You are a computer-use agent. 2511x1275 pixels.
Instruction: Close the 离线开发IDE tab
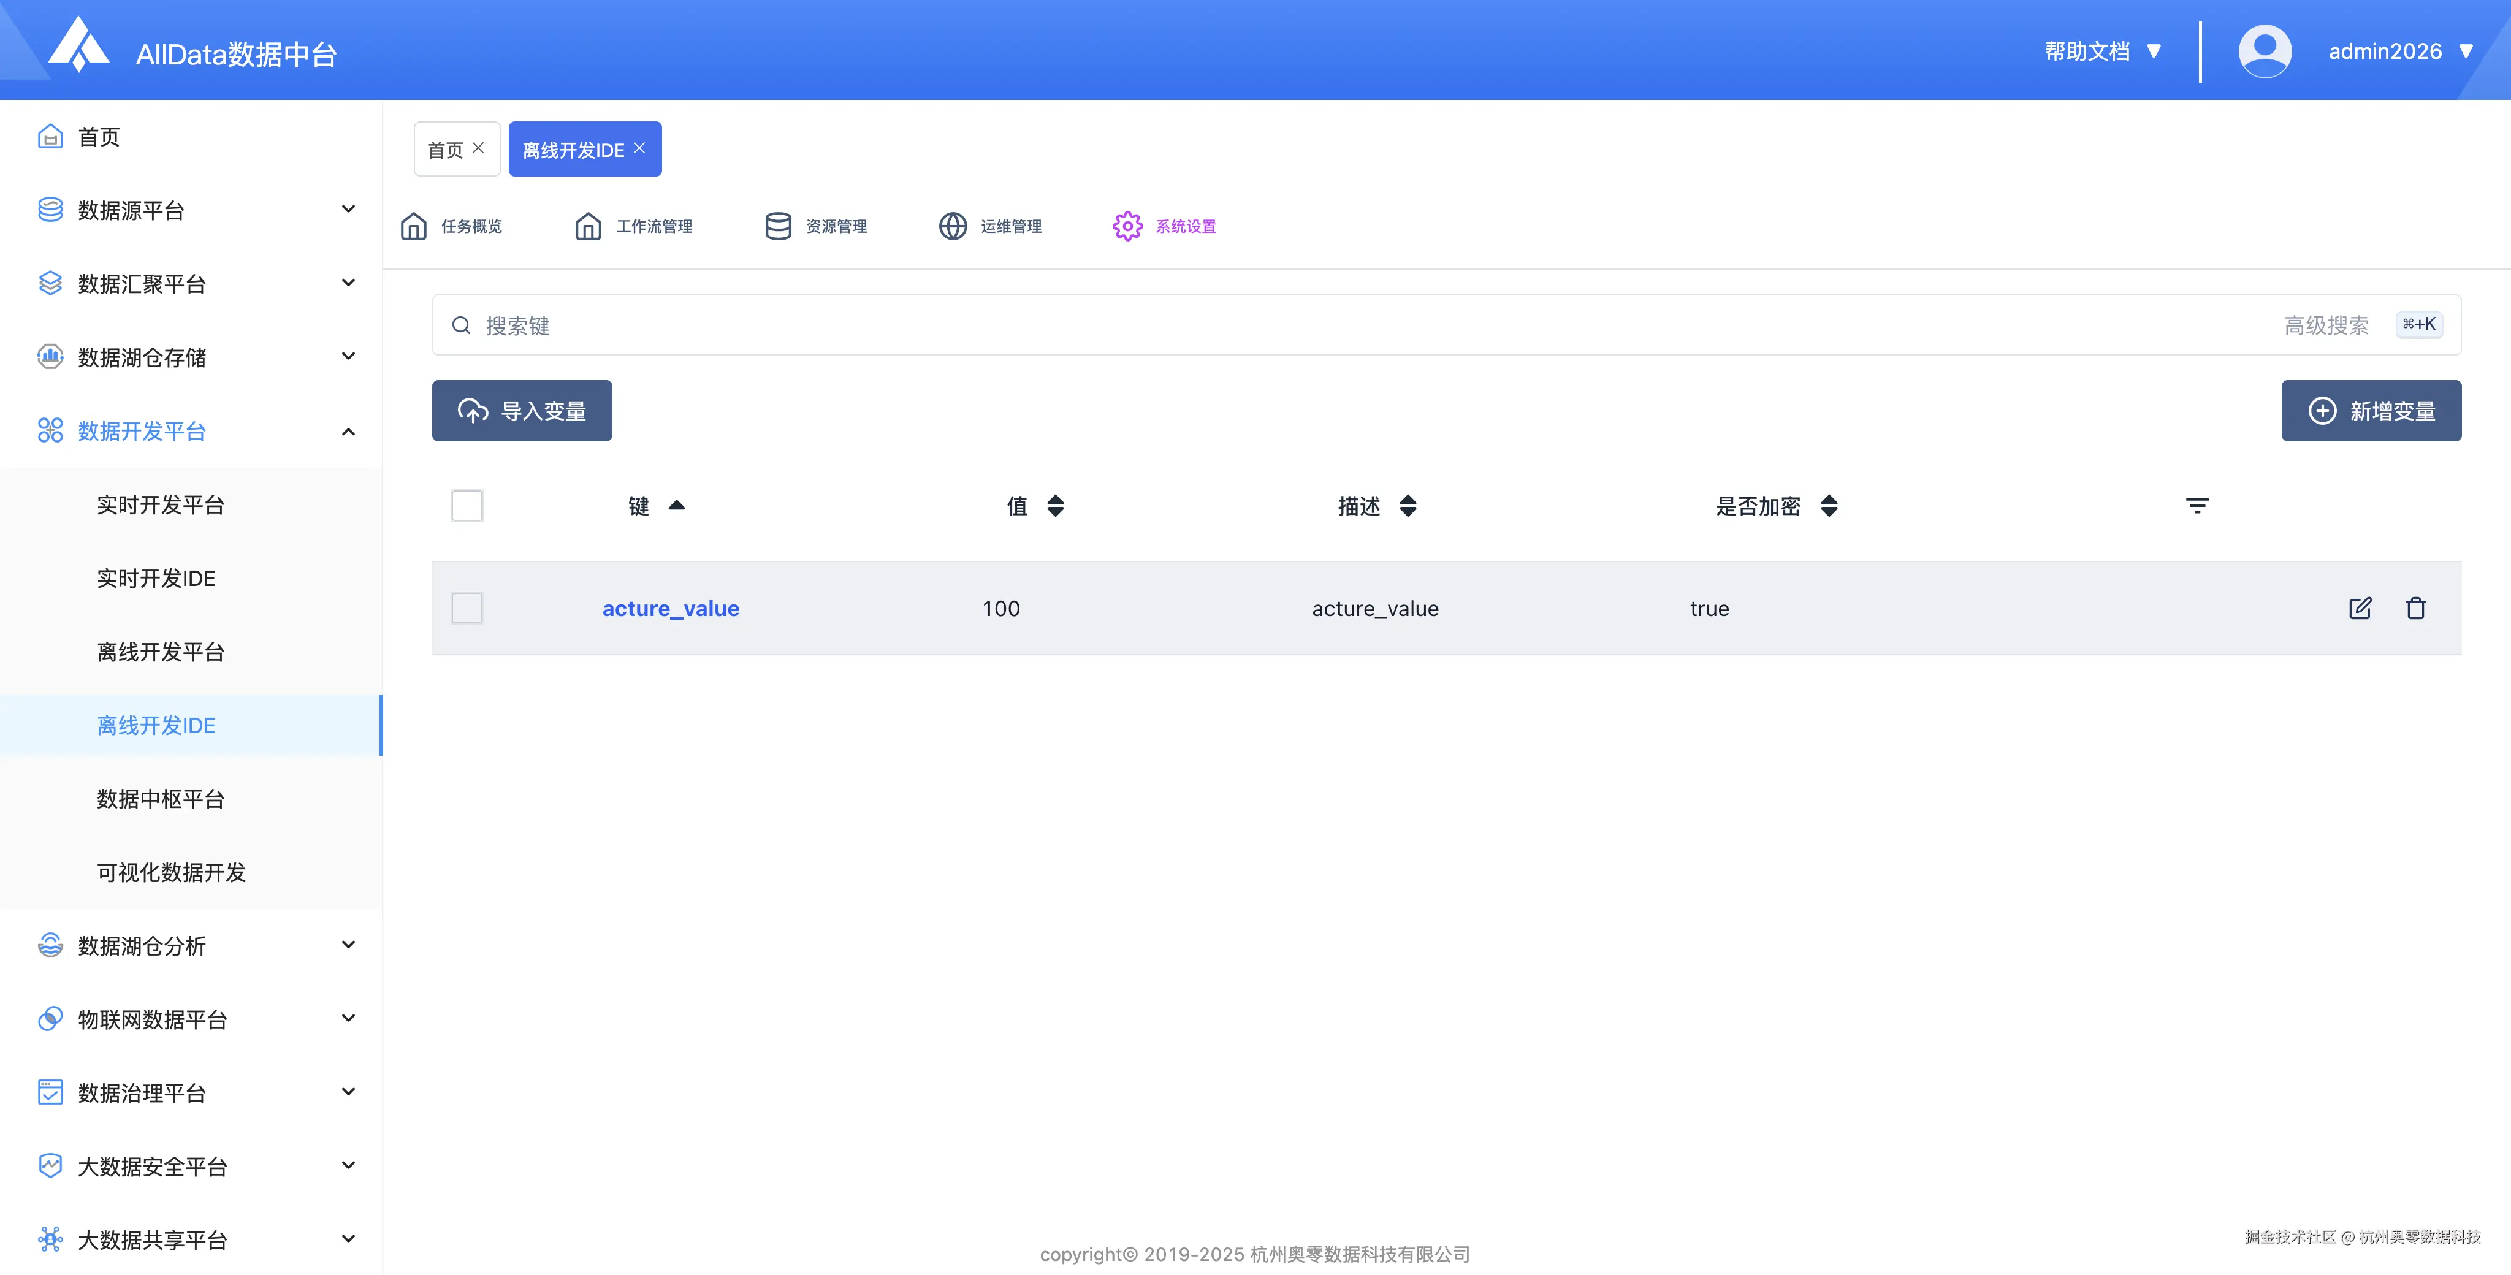pyautogui.click(x=639, y=148)
